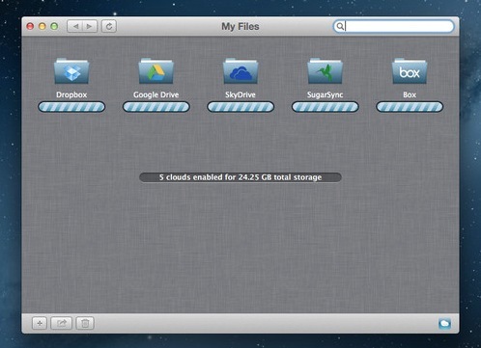Click the cloud icon in bottom bar

pos(444,324)
